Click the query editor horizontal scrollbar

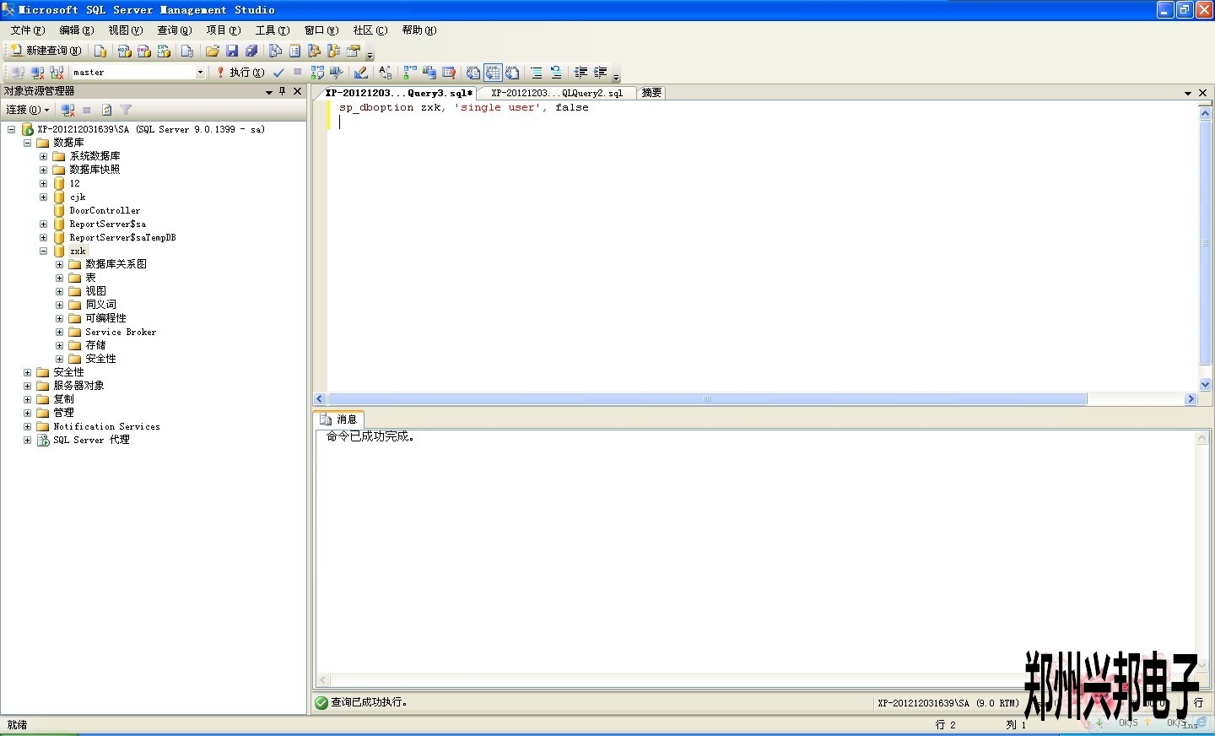[707, 399]
